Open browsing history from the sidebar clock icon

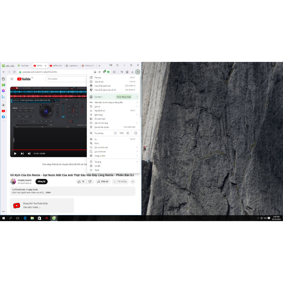point(3,79)
